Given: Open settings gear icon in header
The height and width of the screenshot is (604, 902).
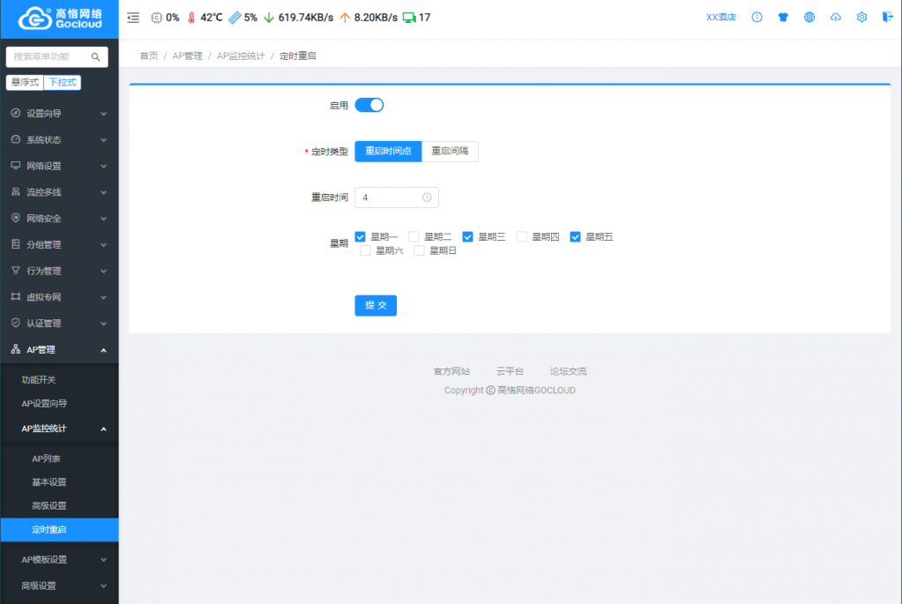Looking at the screenshot, I should [862, 18].
